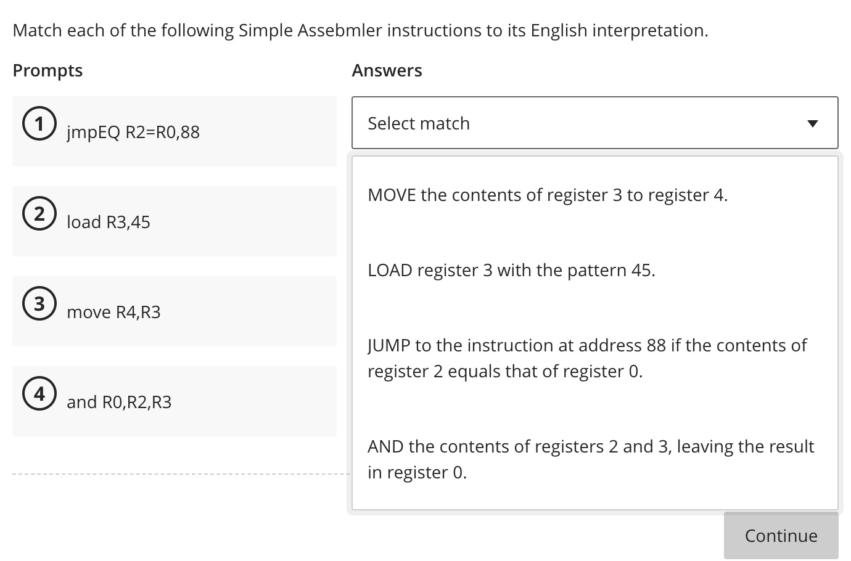
Task: Click the question instruction text
Action: (x=360, y=30)
